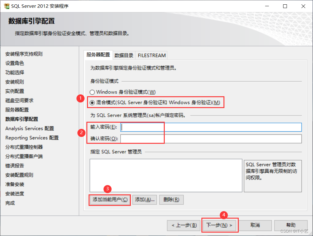Open the FILESTREAM tab

151,56
